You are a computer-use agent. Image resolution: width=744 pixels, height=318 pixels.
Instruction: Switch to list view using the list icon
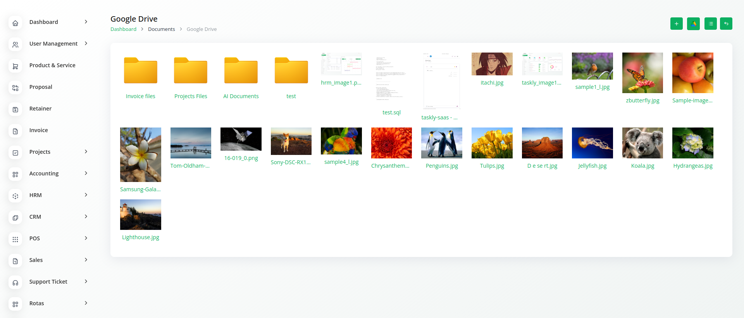[710, 24]
